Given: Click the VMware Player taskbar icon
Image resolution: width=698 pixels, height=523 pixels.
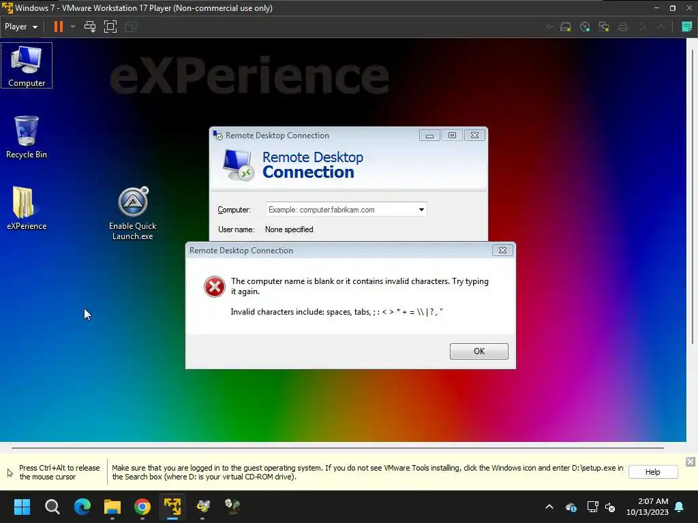Looking at the screenshot, I should [172, 507].
